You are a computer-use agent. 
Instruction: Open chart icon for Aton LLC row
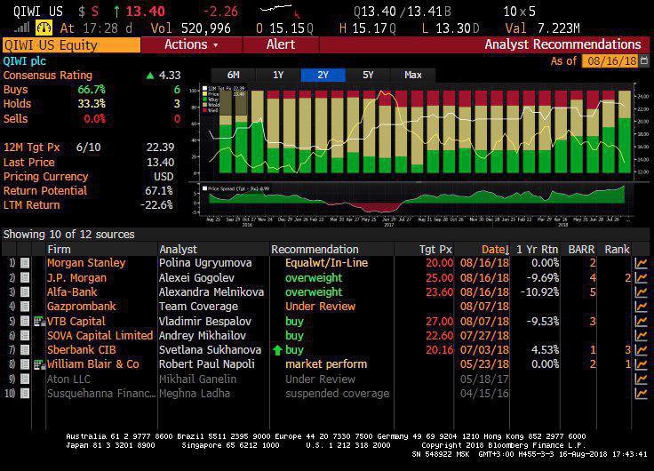[x=641, y=379]
